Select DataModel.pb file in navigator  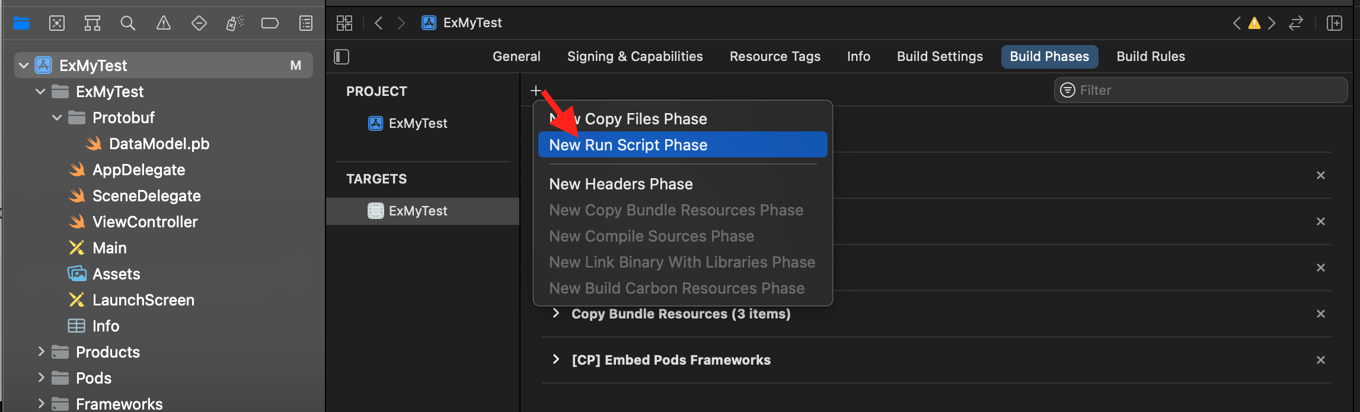159,144
